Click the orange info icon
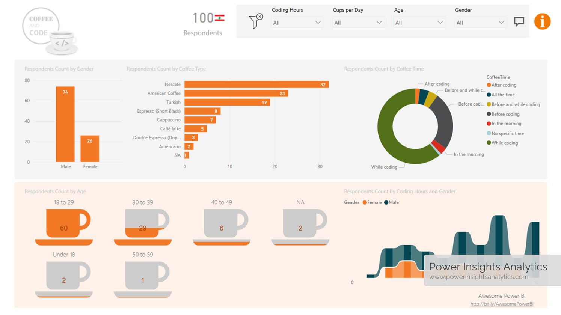 coord(542,21)
